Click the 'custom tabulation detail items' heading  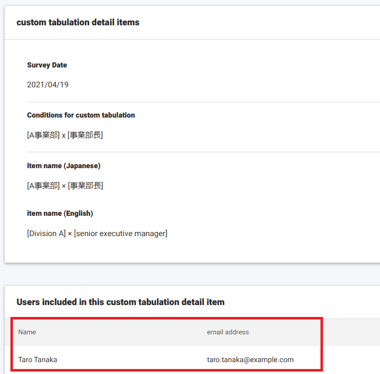pos(78,22)
